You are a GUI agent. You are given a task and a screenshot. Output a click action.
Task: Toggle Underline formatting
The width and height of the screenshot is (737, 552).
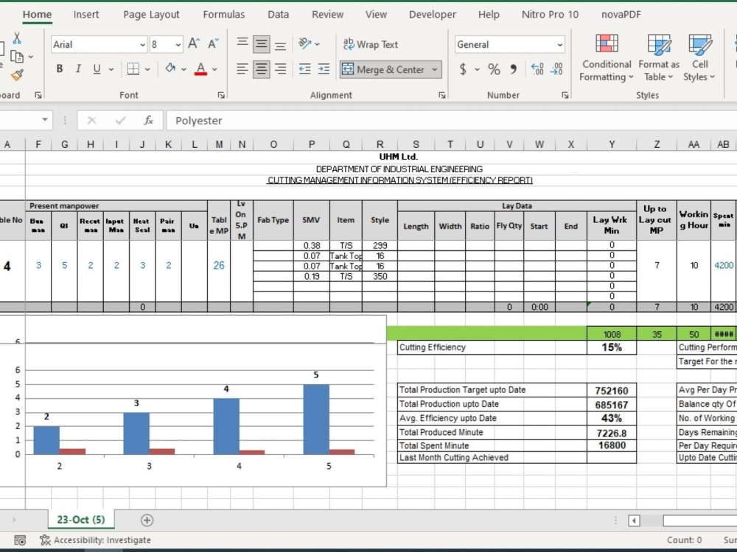click(97, 69)
